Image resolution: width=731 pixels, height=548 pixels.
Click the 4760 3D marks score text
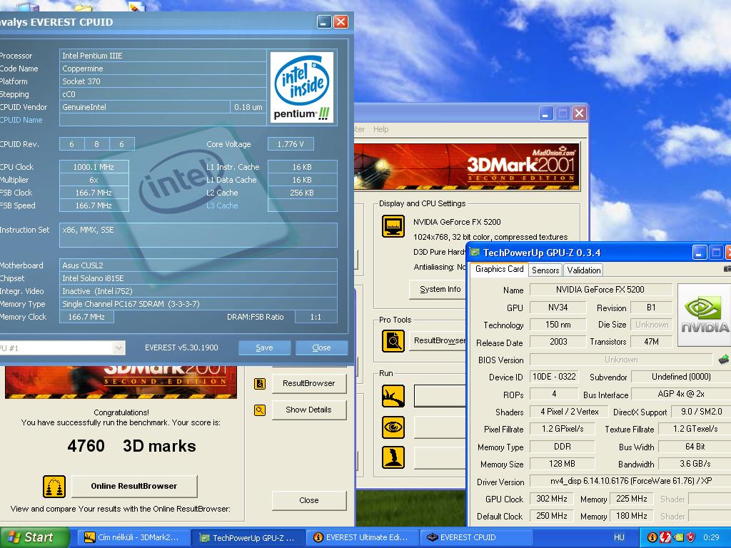131,446
